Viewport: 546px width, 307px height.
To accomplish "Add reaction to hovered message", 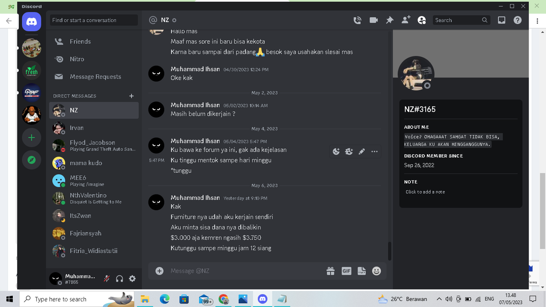I will click(x=336, y=151).
